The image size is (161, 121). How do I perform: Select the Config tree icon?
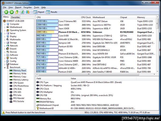coord(8,61)
